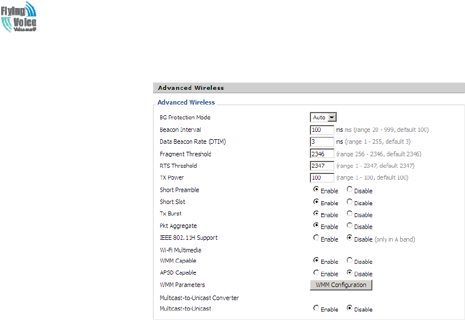The width and height of the screenshot is (465, 320).
Task: Select Disable for Short Slot
Action: [x=350, y=202]
